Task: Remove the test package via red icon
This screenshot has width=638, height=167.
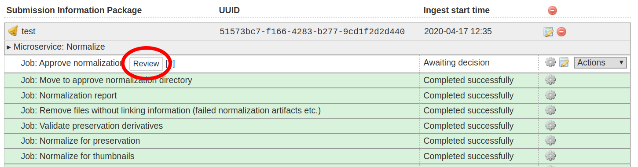Action: [x=561, y=32]
